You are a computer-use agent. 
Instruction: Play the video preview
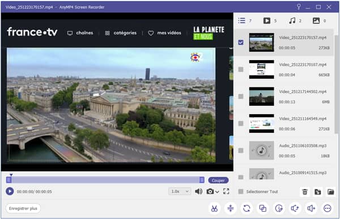10,191
